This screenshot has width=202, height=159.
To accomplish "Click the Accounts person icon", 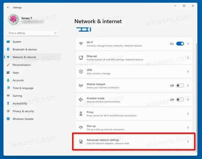I will [8, 80].
